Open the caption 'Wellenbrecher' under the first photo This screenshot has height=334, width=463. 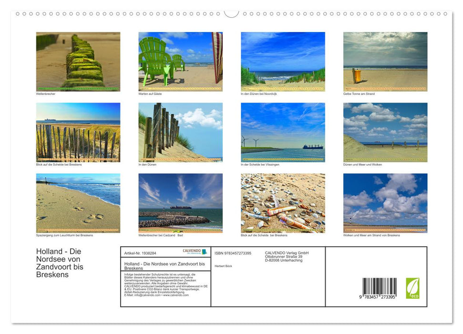(45, 94)
